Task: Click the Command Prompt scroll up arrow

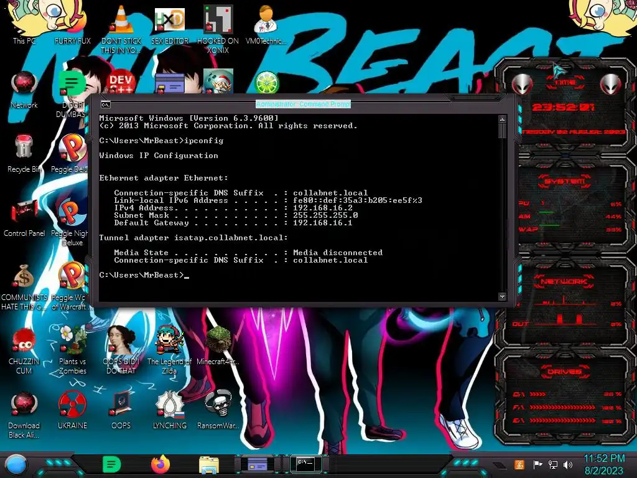Action: pos(502,119)
